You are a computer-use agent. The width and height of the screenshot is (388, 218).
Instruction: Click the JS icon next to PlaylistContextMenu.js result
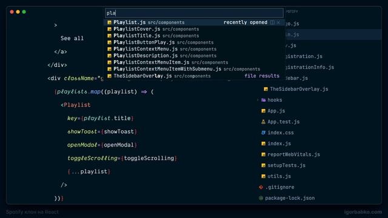tap(109, 49)
